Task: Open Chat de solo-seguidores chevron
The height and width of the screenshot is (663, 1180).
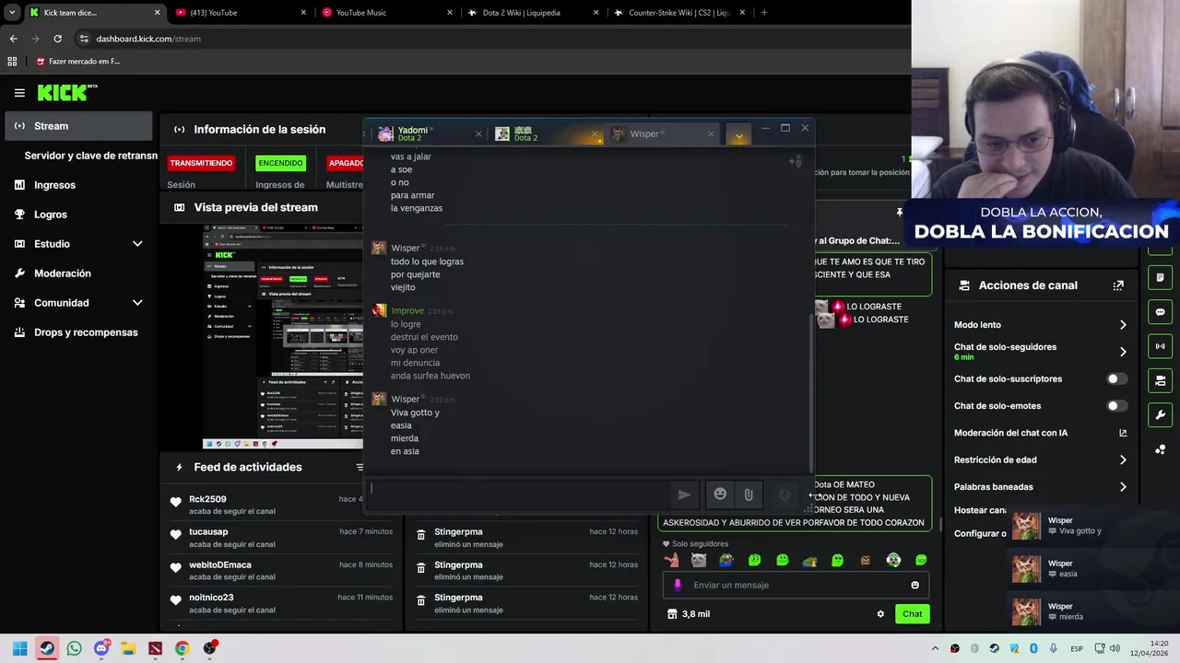Action: click(1123, 352)
